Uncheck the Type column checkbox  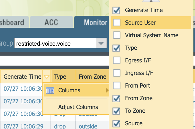coord(116,48)
